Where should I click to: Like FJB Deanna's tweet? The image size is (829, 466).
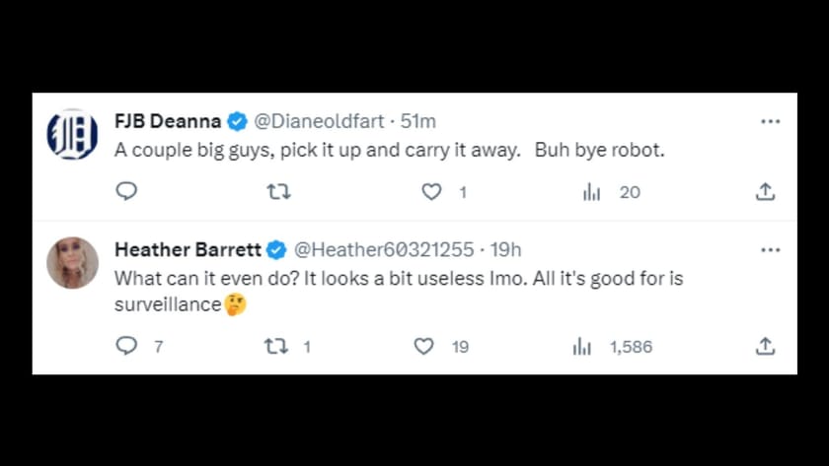[x=431, y=192]
